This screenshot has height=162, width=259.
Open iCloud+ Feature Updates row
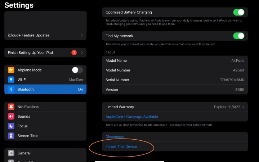[x=45, y=35]
